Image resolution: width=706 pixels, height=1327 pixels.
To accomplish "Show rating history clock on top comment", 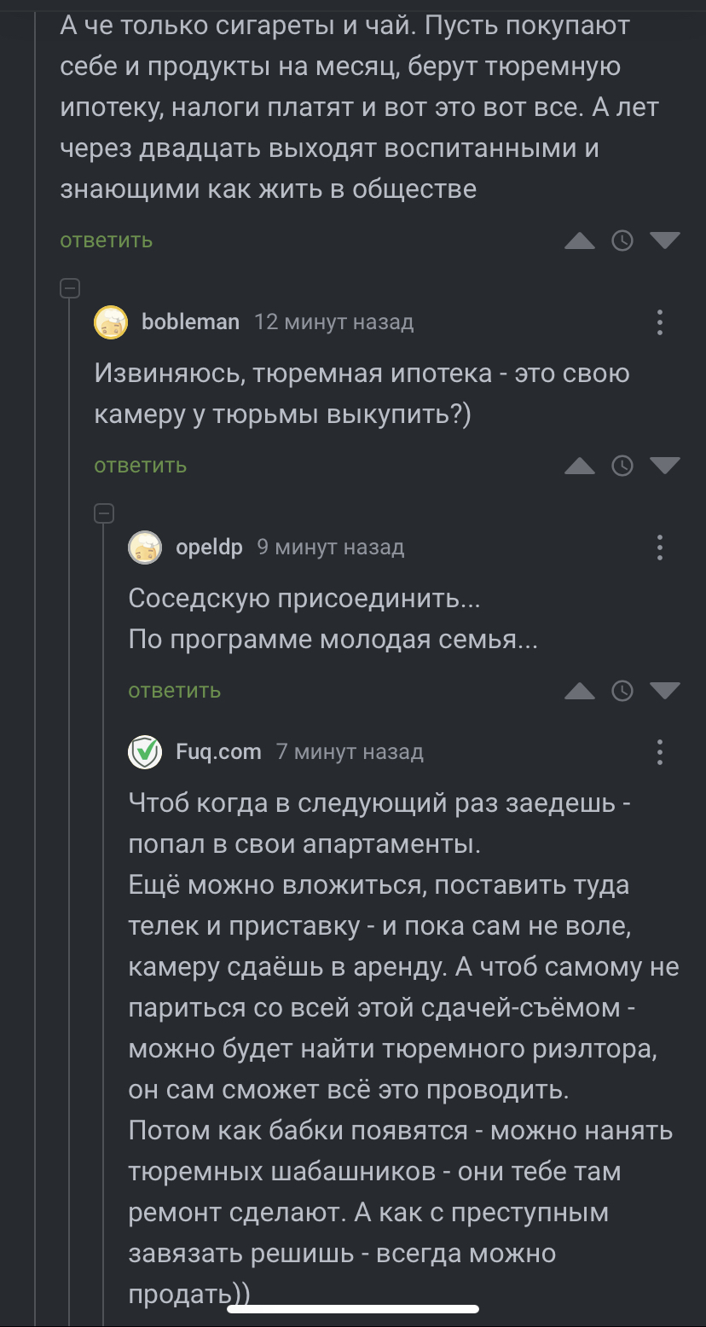I will tap(622, 241).
